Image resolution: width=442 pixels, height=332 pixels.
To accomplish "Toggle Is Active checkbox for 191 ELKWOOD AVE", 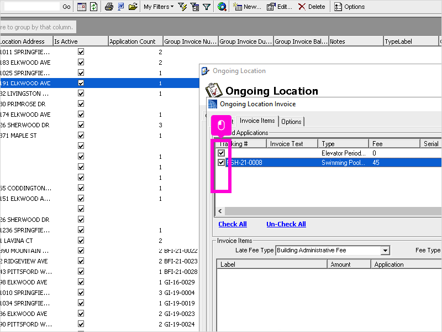I will (81, 83).
